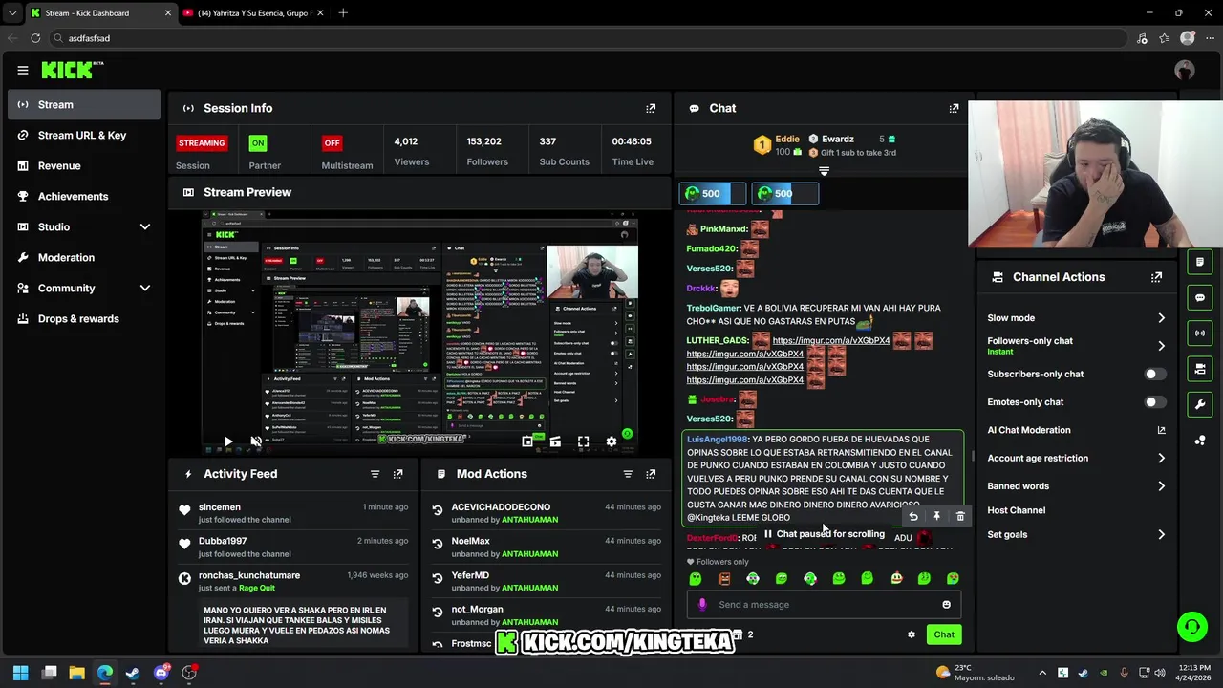Play the stream preview

tap(227, 441)
